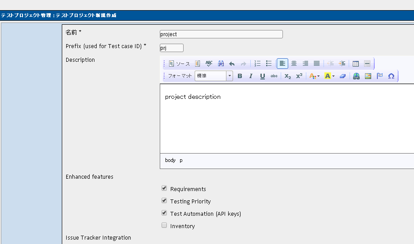The width and height of the screenshot is (414, 244).
Task: Click the Issue Tracker Integration label
Action: point(98,238)
